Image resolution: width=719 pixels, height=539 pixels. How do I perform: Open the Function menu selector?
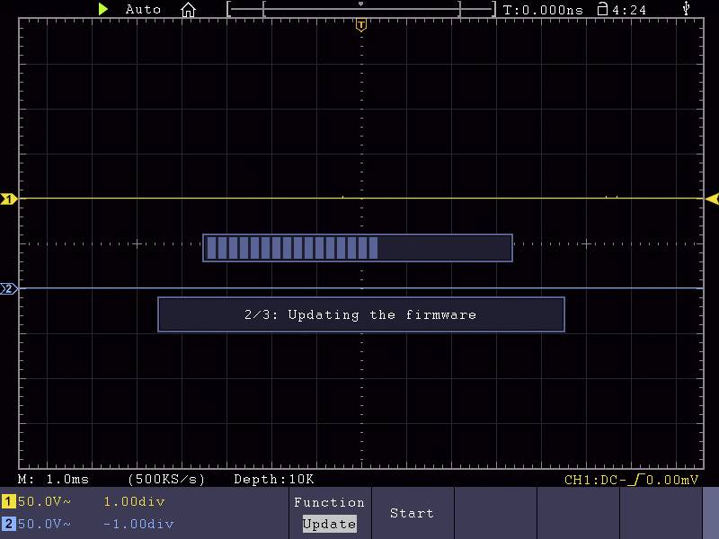[x=329, y=502]
